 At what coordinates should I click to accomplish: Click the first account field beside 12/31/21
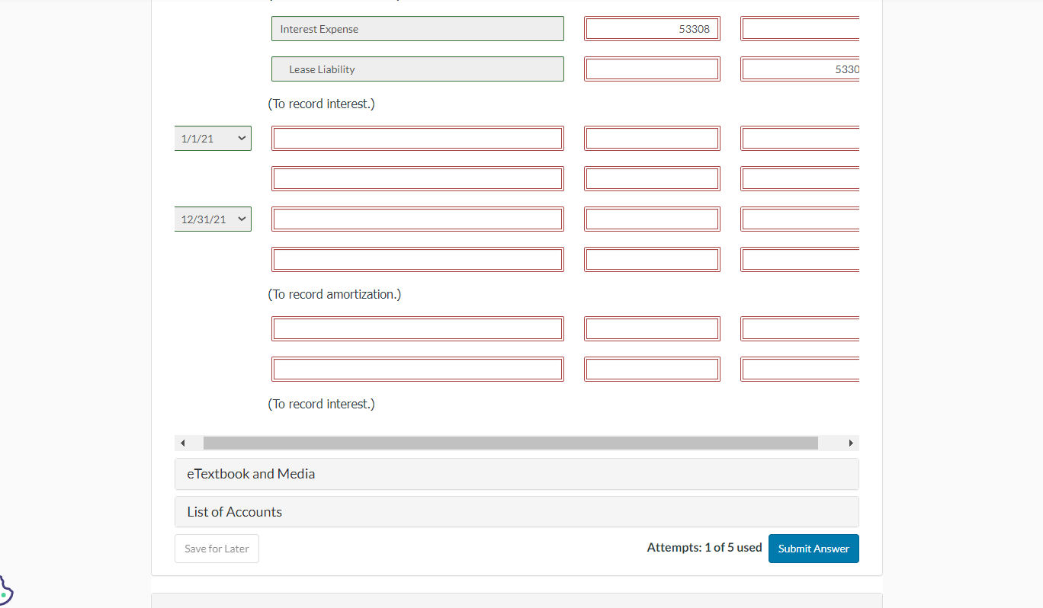tap(417, 219)
